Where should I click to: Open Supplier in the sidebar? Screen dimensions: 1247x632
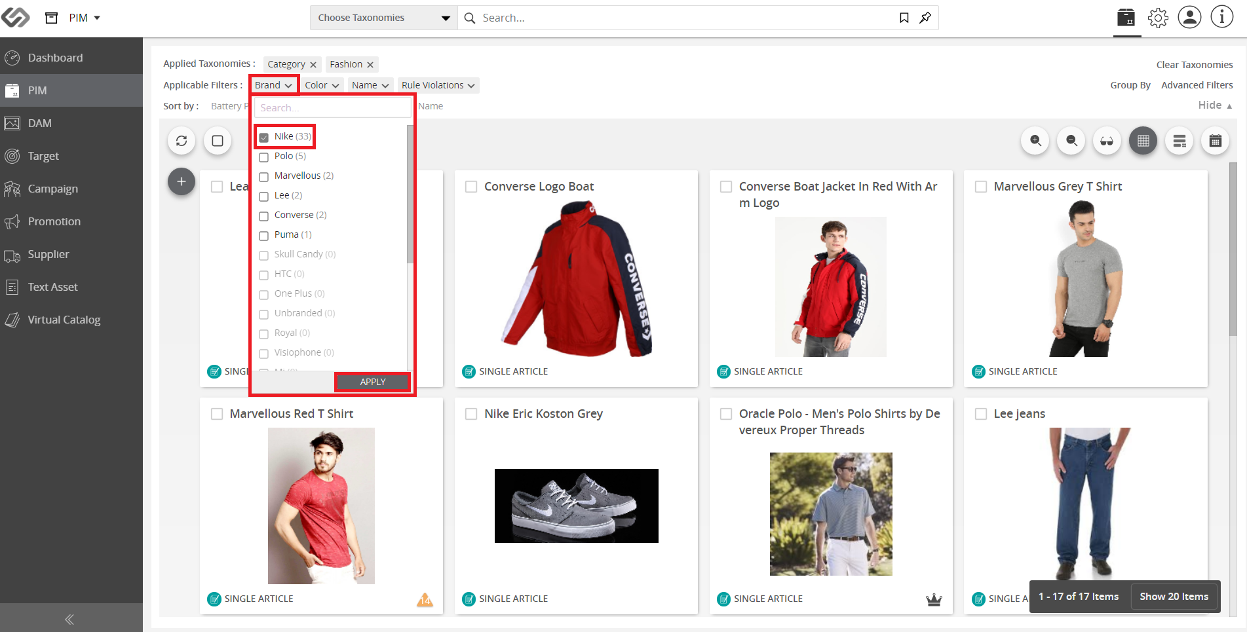[x=71, y=254]
